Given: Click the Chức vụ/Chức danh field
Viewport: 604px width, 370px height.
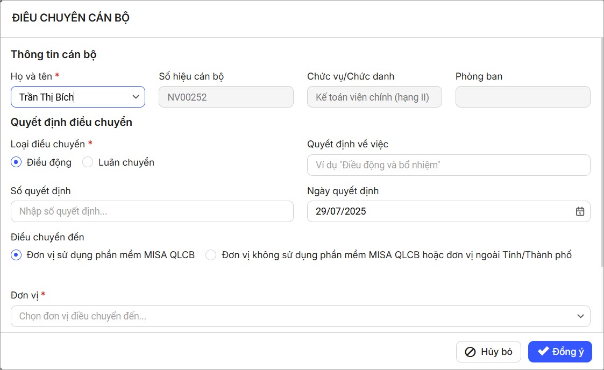Looking at the screenshot, I should (x=374, y=97).
